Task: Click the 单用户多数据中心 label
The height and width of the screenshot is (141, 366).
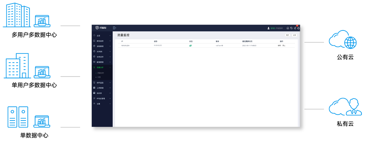Action: click(x=34, y=85)
